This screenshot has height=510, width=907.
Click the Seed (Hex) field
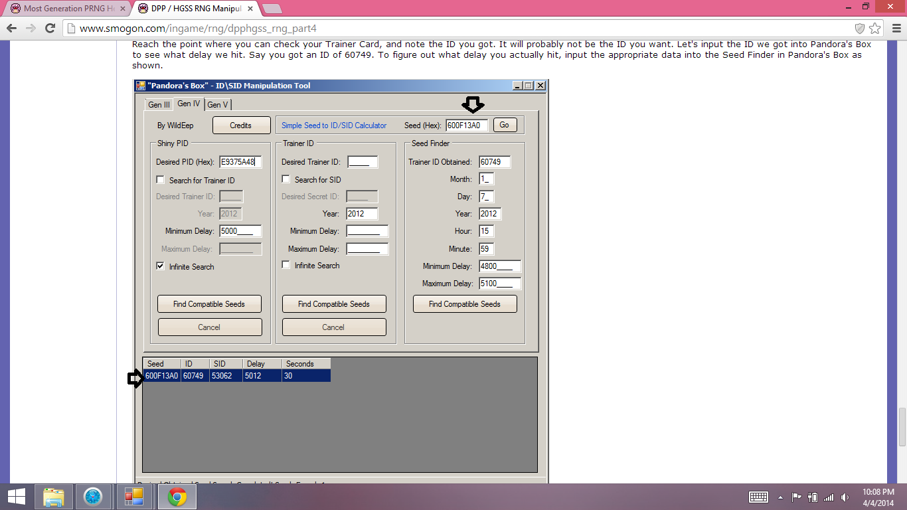[x=467, y=125]
